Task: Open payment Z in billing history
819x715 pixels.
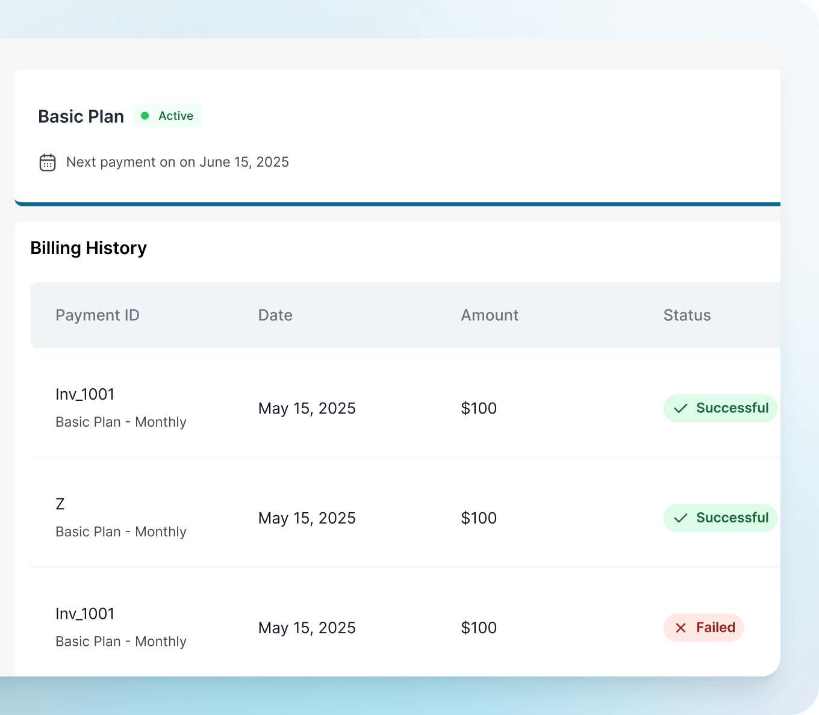Action: point(60,504)
